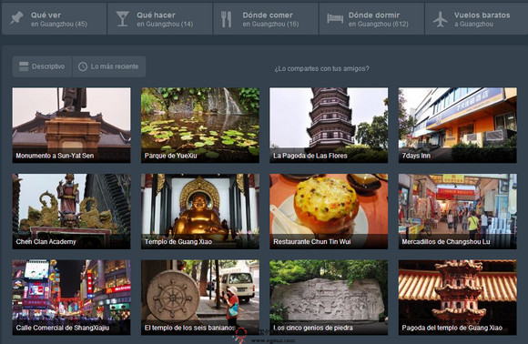Open the Dónde dormir en Guangzhou tab

[x=371, y=19]
